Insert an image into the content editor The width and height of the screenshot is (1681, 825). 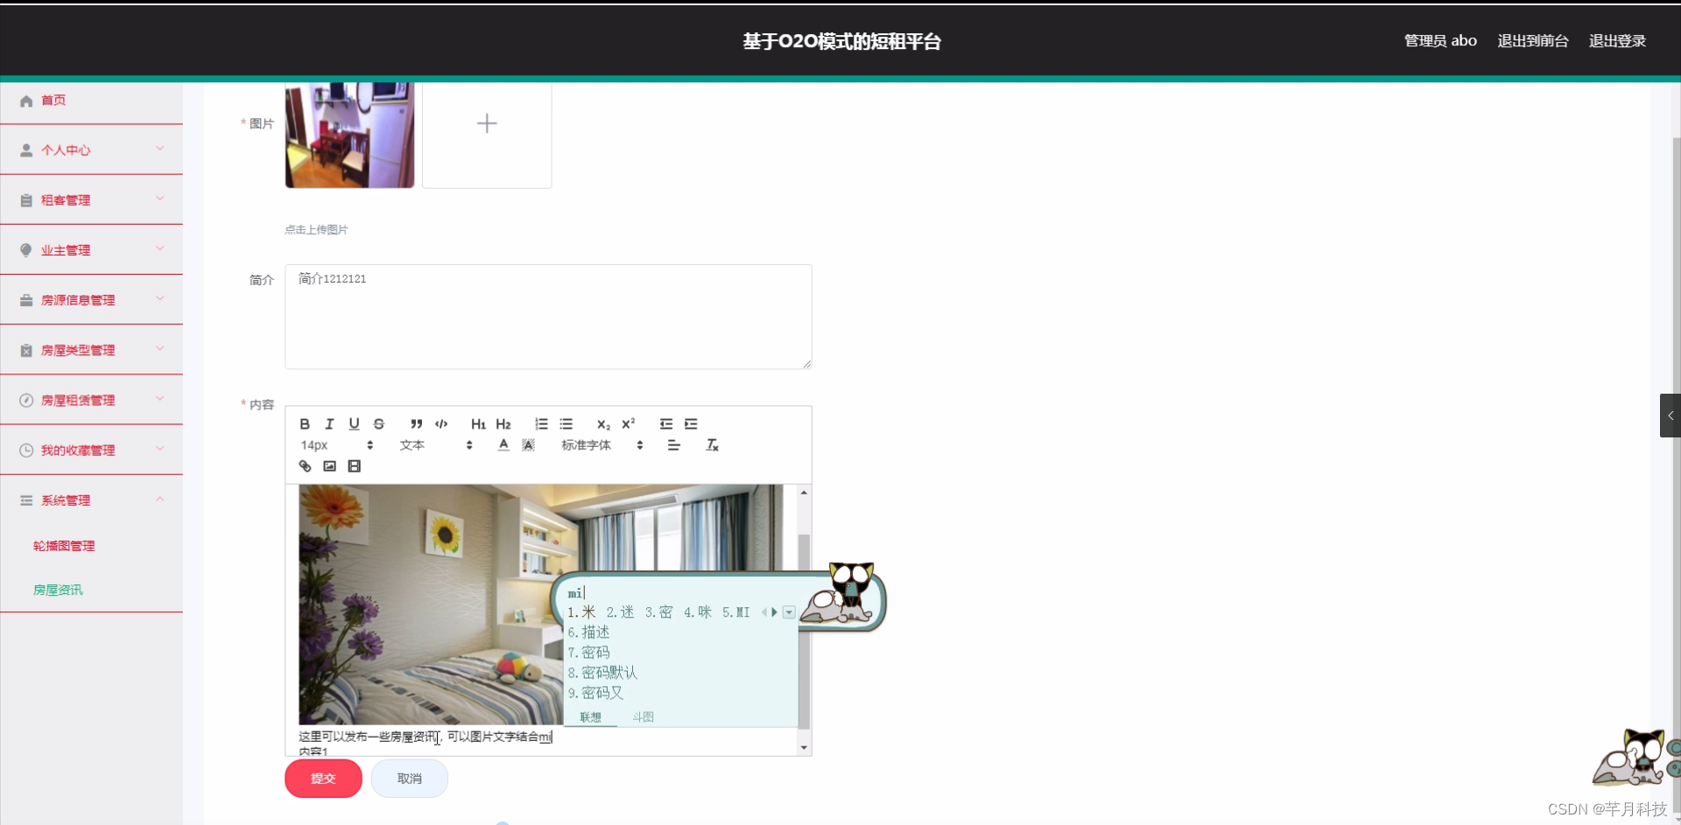coord(328,465)
